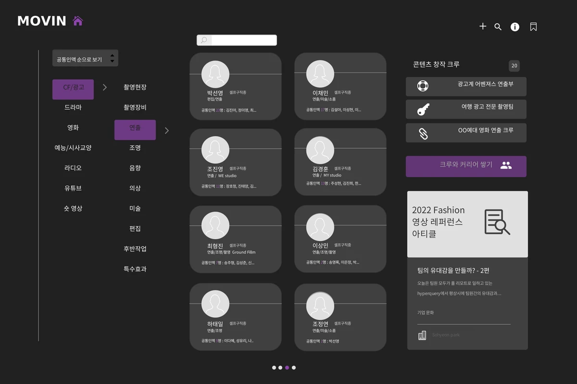Click 이상민 profile avatar
This screenshot has width=577, height=384.
point(320,226)
